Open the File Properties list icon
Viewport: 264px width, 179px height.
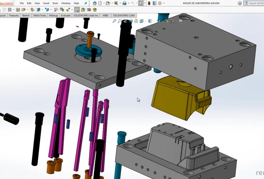coord(154,3)
